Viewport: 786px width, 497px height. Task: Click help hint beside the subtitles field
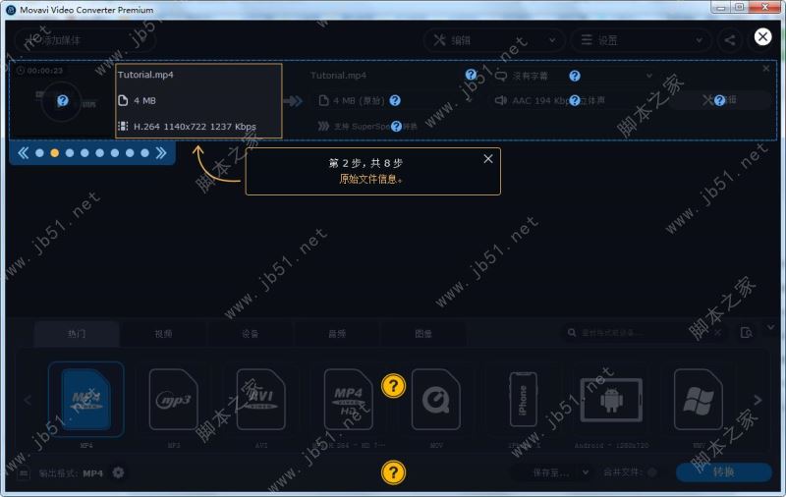pos(575,76)
